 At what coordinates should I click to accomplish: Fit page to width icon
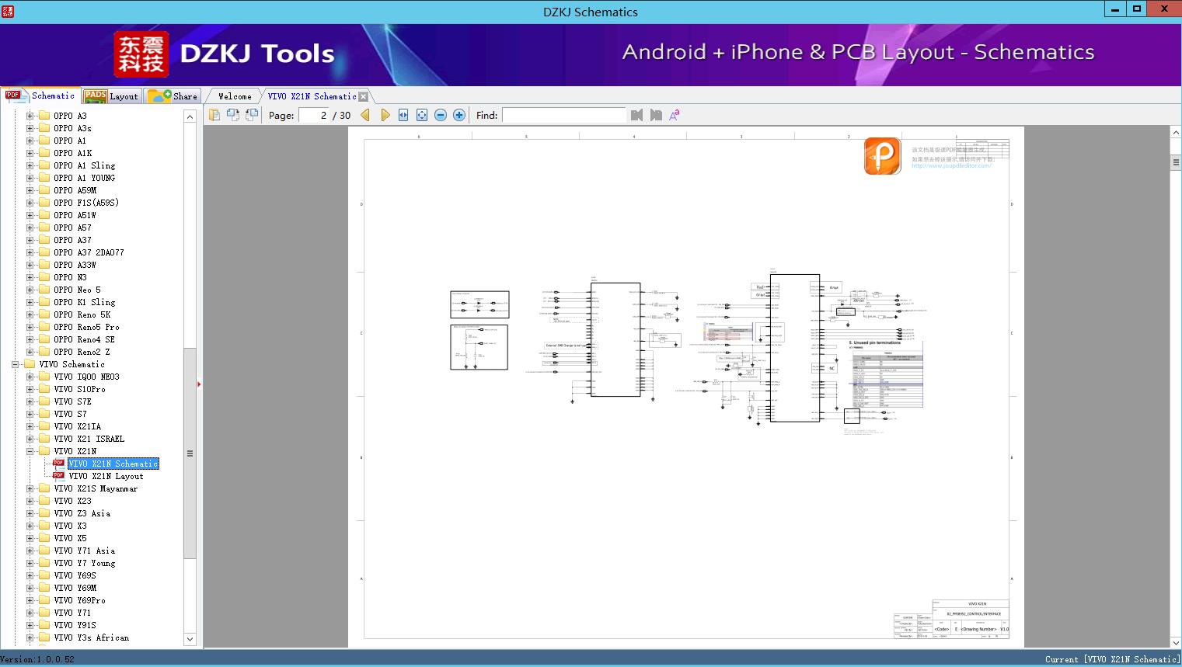pos(403,115)
